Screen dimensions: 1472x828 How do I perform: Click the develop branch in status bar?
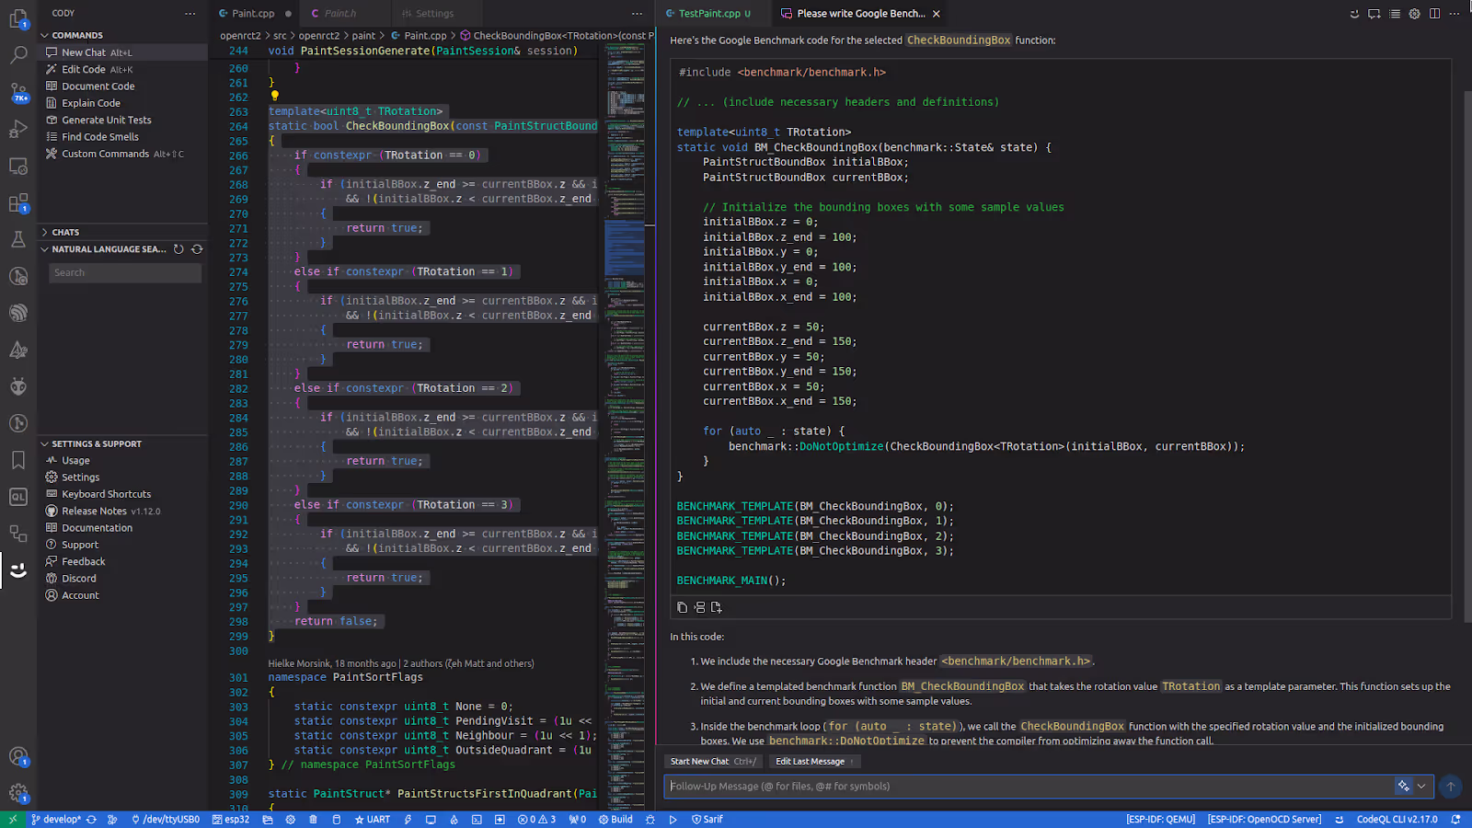click(x=55, y=819)
